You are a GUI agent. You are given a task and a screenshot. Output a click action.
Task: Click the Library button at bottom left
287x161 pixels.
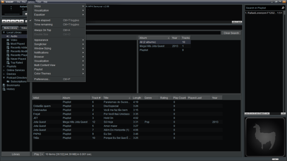[16, 154]
